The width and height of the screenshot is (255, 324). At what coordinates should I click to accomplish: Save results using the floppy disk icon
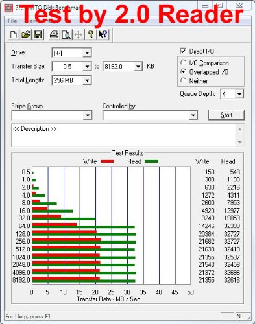click(x=38, y=34)
